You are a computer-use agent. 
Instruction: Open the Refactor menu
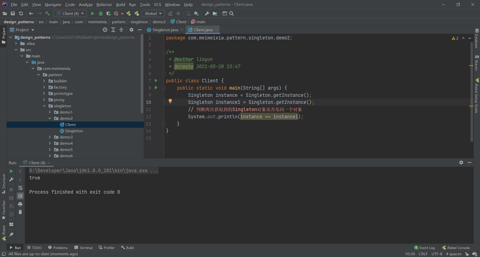point(104,4)
